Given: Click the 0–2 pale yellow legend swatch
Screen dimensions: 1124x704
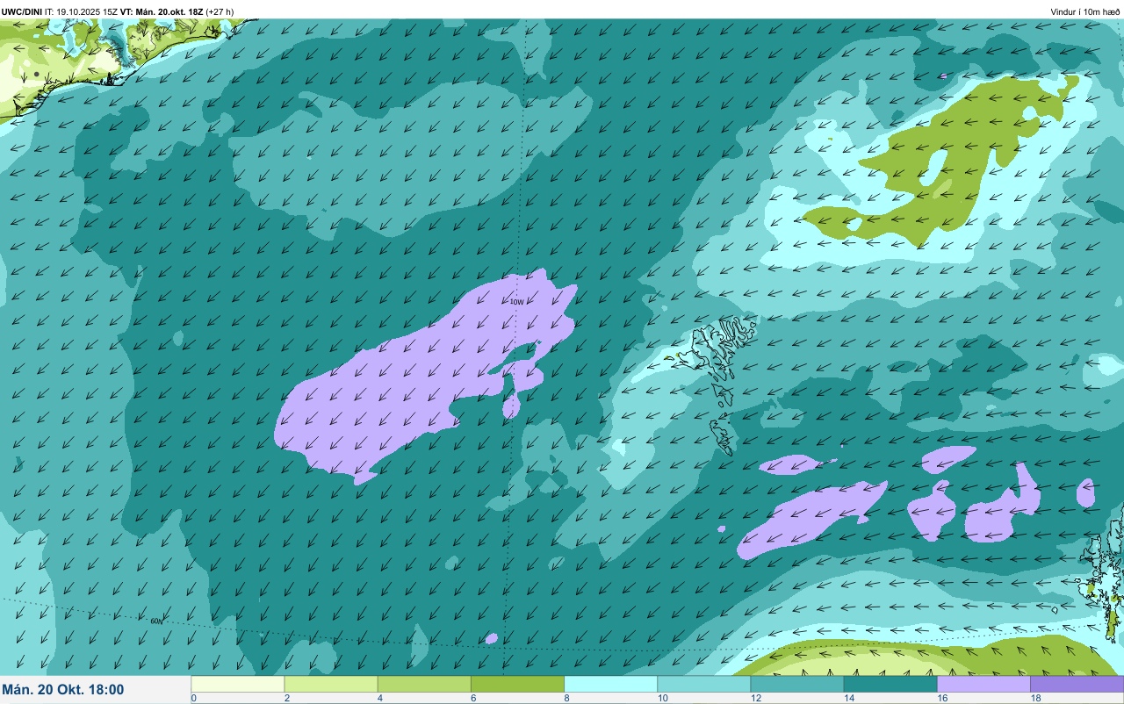Looking at the screenshot, I should point(238,684).
